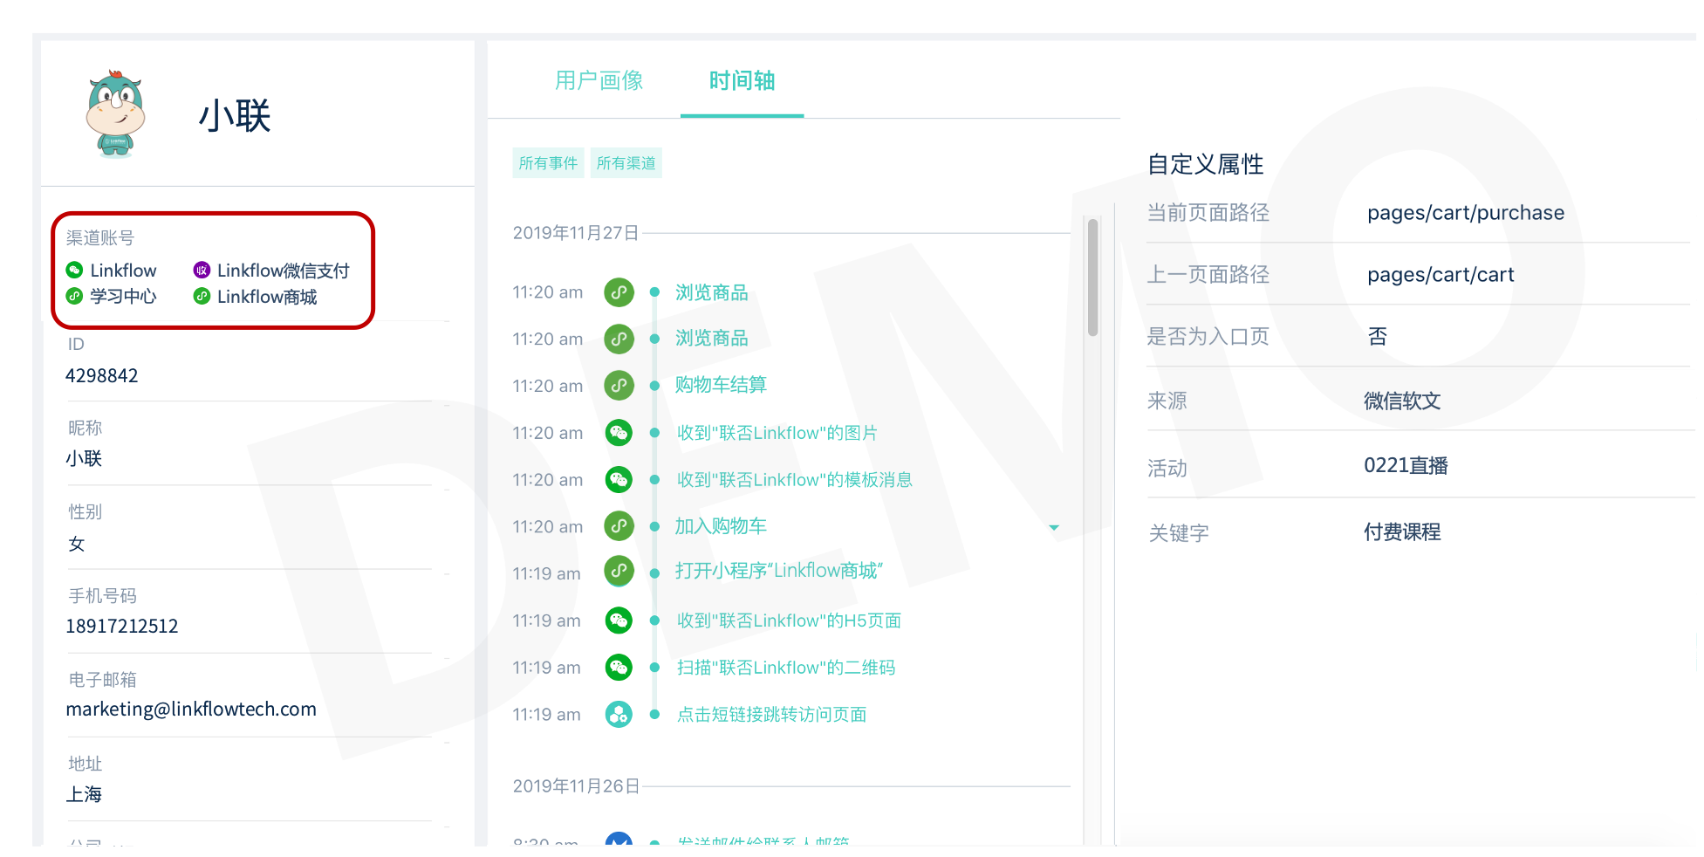The image size is (1704, 857).
Task: Click the mini program icon beside 购物车结算
Action: (619, 385)
